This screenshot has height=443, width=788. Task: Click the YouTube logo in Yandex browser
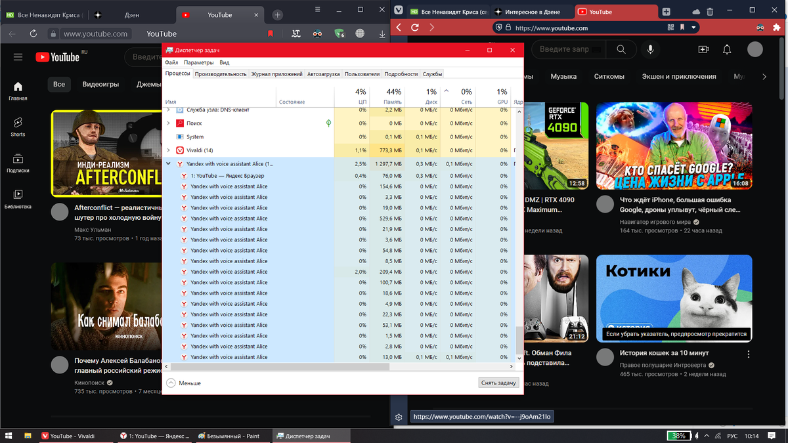pos(58,57)
